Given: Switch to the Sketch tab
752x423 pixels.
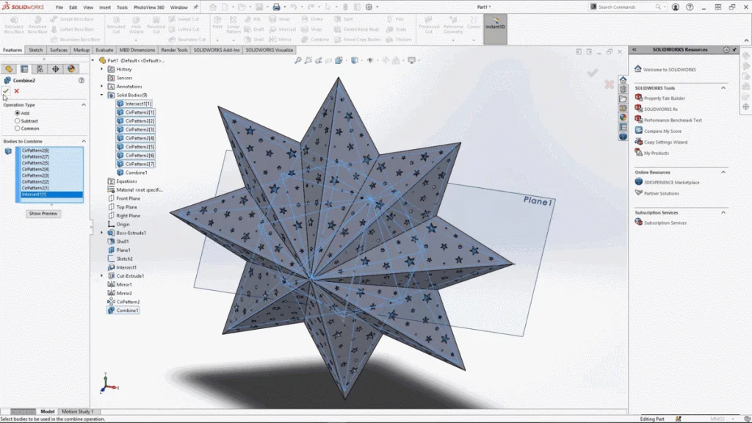Looking at the screenshot, I should tap(35, 50).
